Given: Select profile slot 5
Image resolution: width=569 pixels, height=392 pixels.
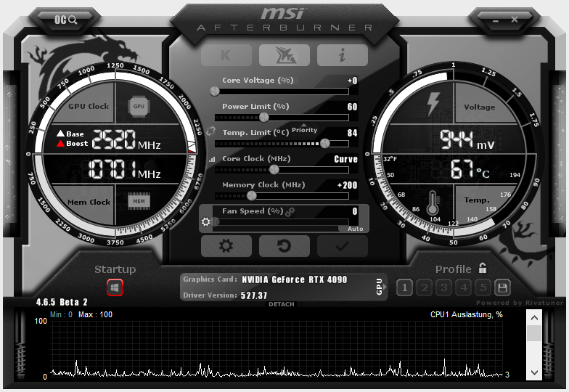Looking at the screenshot, I should tap(483, 287).
